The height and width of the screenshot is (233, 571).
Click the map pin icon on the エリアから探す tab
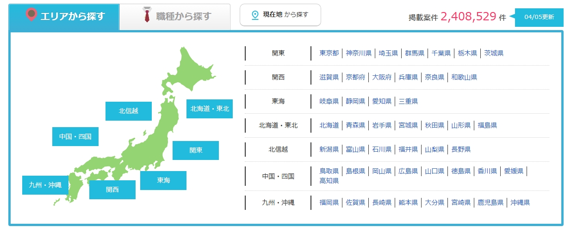point(31,15)
